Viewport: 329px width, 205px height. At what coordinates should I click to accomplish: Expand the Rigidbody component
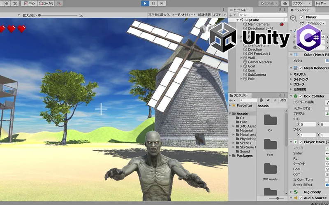(291, 192)
